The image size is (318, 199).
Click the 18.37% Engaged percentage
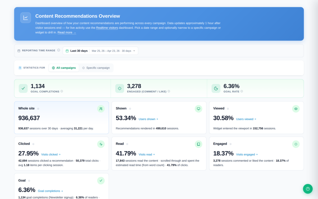223,153
